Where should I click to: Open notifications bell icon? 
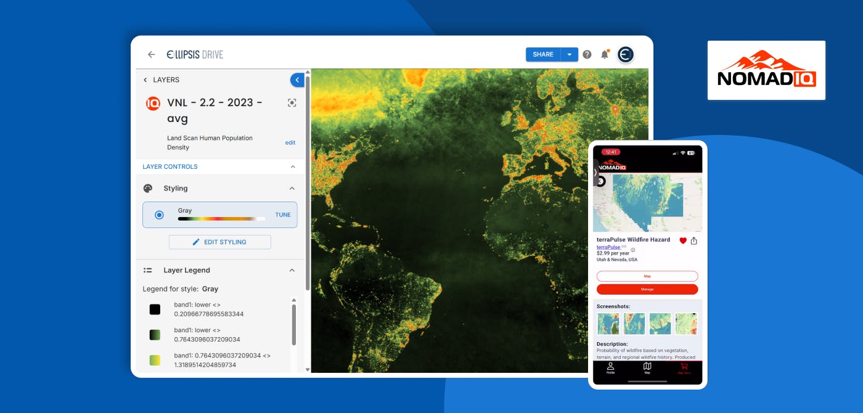point(605,54)
